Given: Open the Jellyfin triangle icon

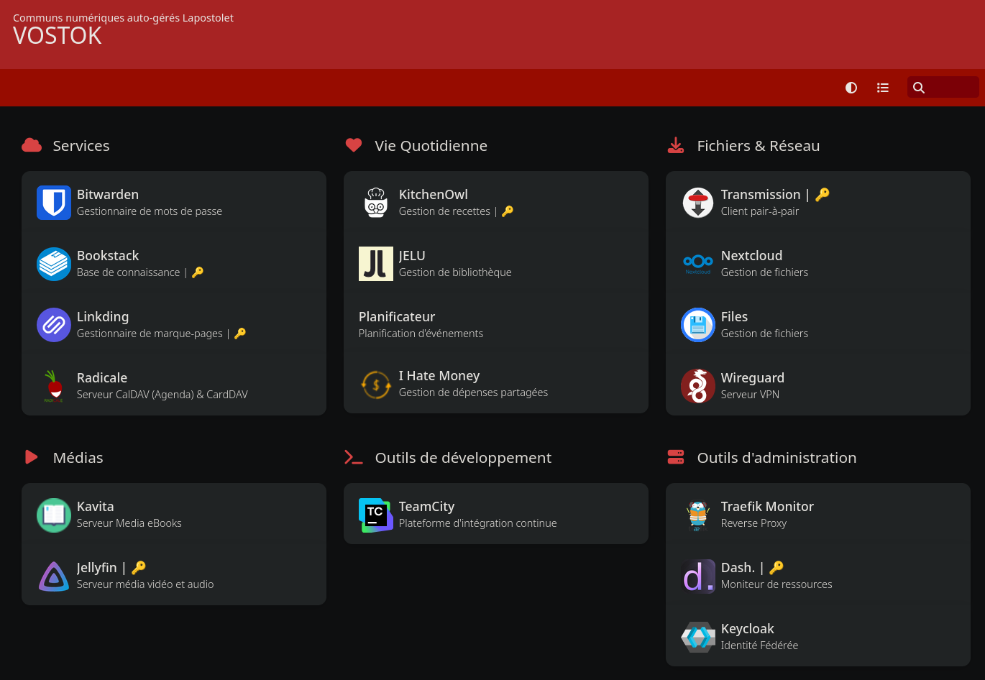Looking at the screenshot, I should [x=54, y=576].
